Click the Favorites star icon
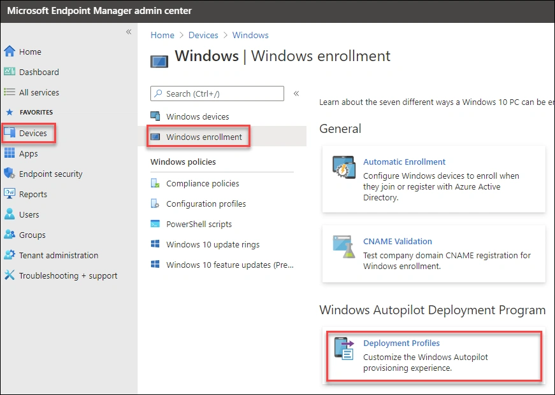The height and width of the screenshot is (395, 555). pyautogui.click(x=10, y=113)
